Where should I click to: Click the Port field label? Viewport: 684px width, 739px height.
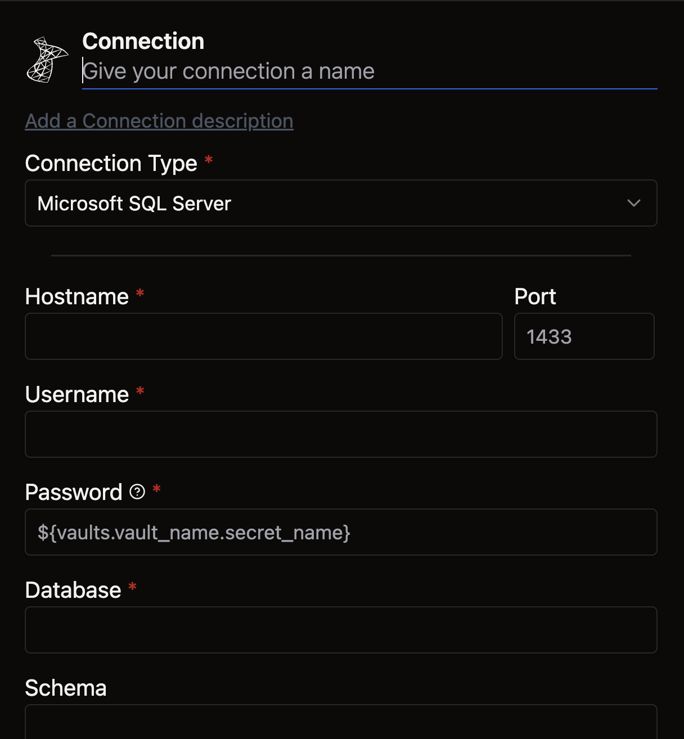click(x=535, y=296)
